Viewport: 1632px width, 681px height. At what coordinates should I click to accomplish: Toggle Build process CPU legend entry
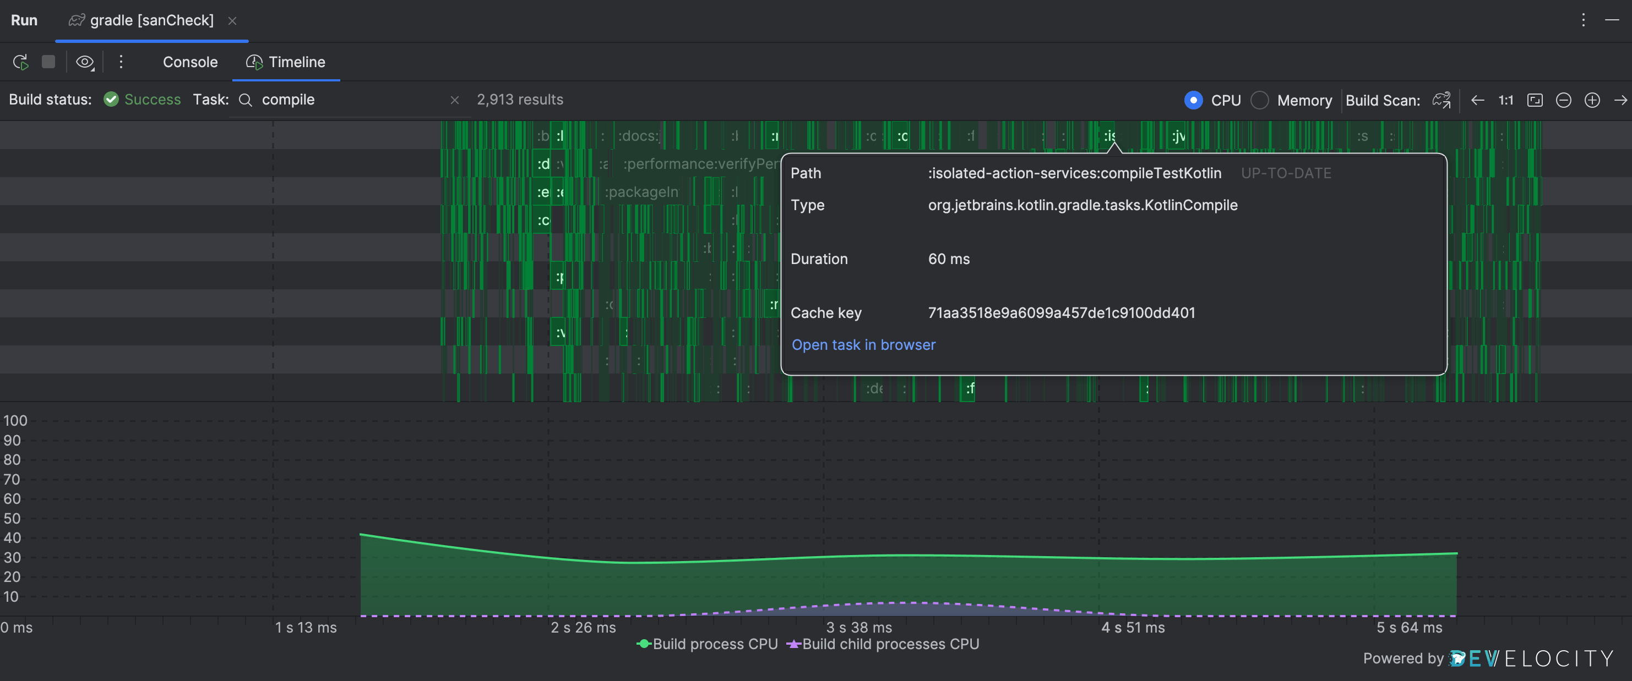tap(708, 644)
